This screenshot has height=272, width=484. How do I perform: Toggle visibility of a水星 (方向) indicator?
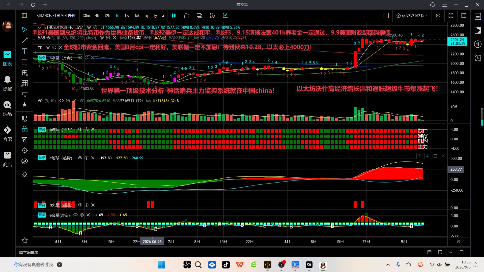pos(80,57)
